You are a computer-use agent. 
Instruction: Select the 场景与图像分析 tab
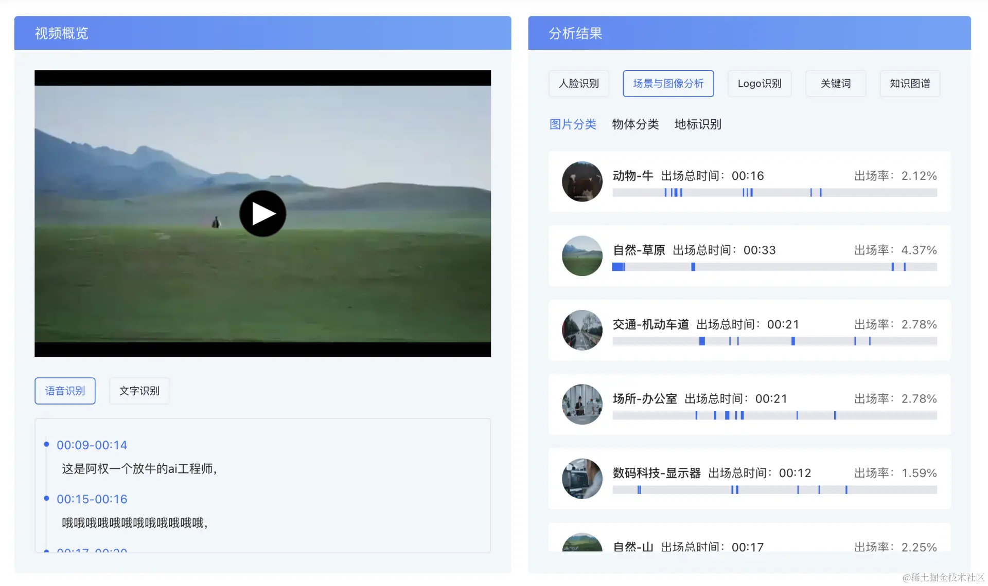668,83
